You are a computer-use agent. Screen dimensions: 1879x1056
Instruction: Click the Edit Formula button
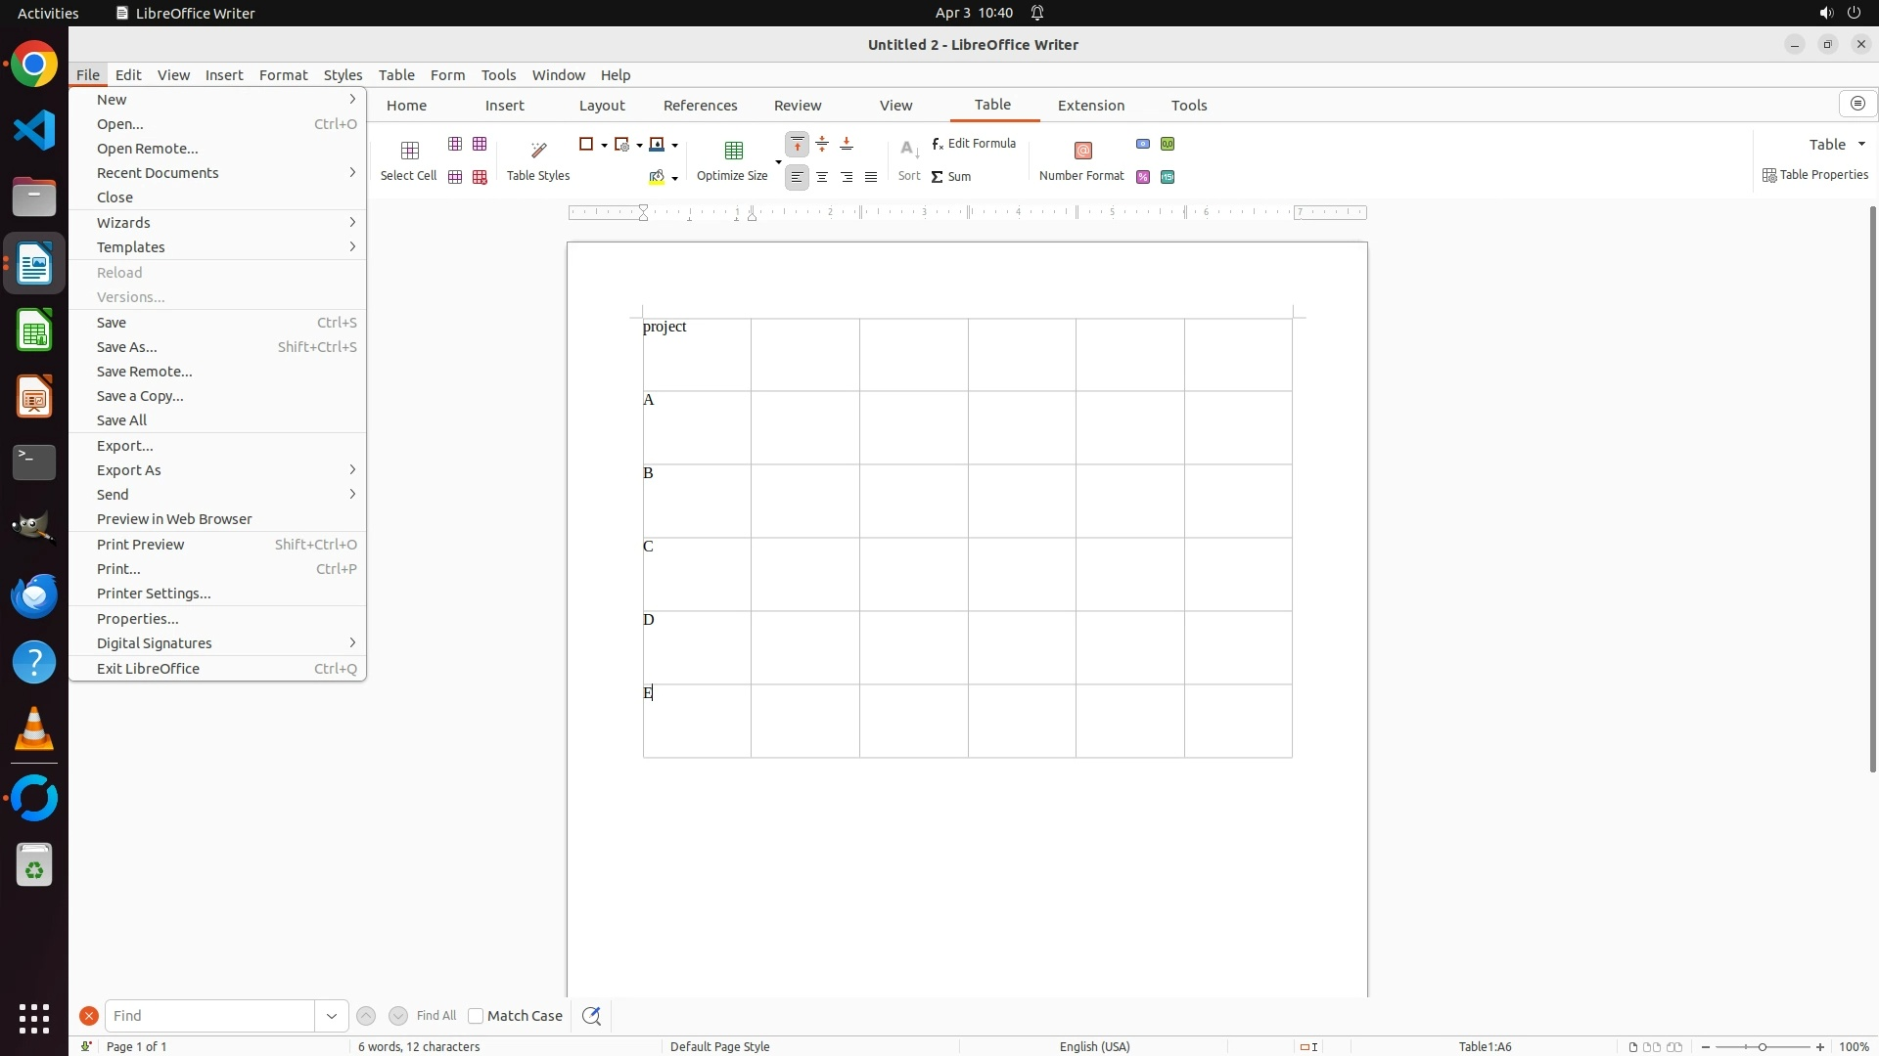[x=974, y=144]
